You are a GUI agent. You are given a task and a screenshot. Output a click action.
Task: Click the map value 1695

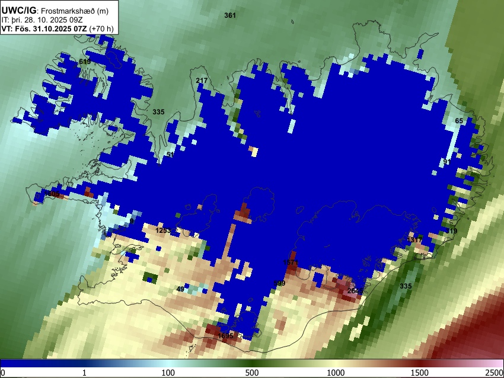pos(225,336)
